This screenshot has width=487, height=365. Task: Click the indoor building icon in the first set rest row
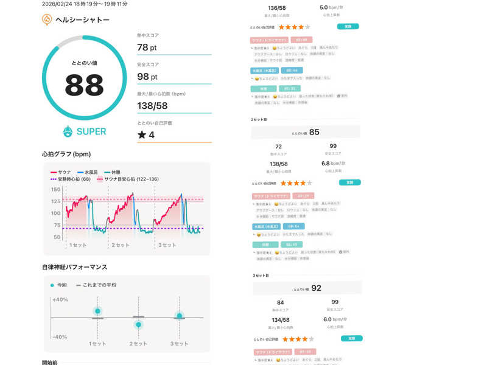click(x=338, y=96)
